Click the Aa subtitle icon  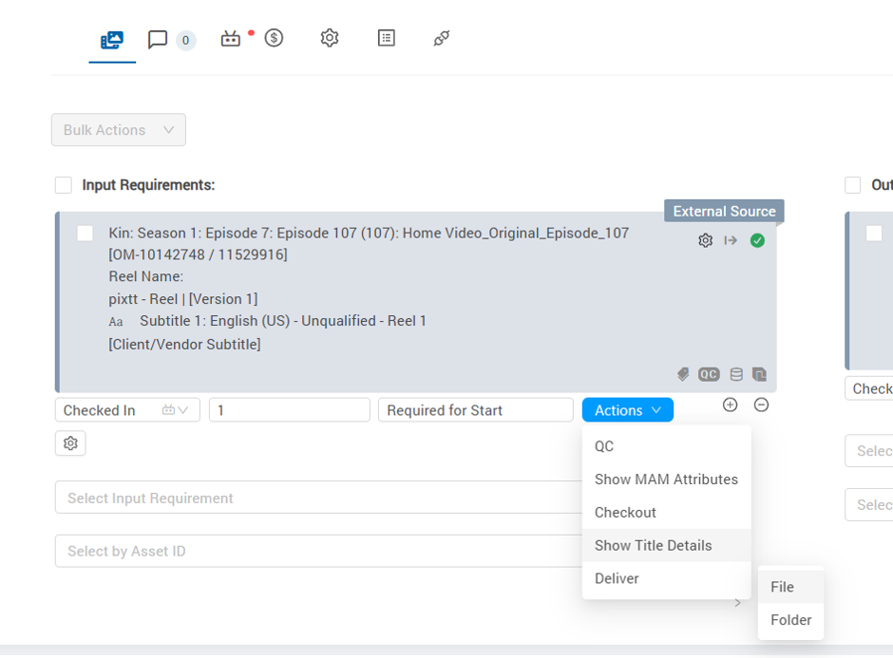[116, 322]
